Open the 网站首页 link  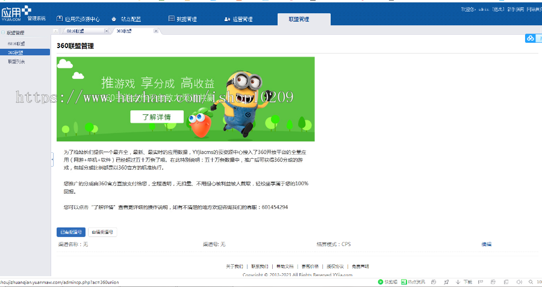(x=534, y=9)
